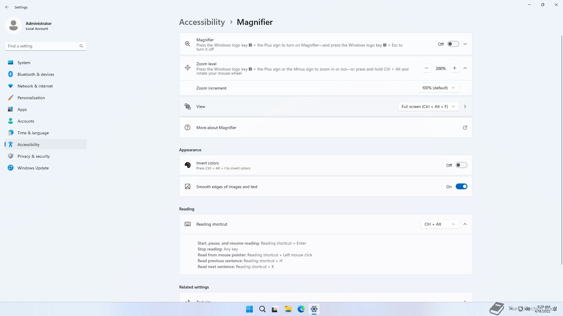The width and height of the screenshot is (563, 316).
Task: Open external link icon for More about Magnifier
Action: click(465, 128)
